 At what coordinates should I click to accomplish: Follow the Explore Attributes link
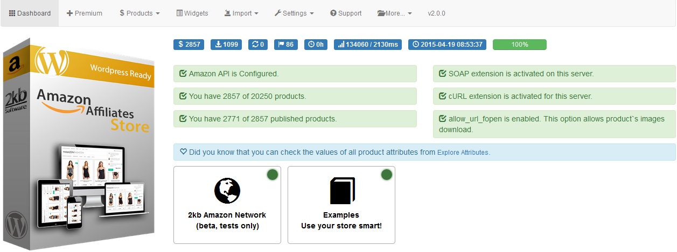pyautogui.click(x=463, y=153)
